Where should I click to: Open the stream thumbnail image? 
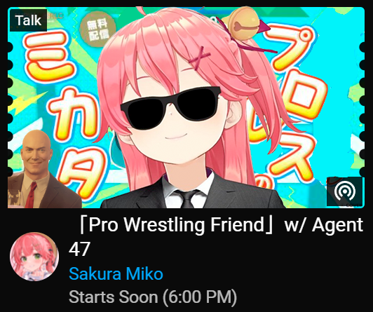[186, 107]
